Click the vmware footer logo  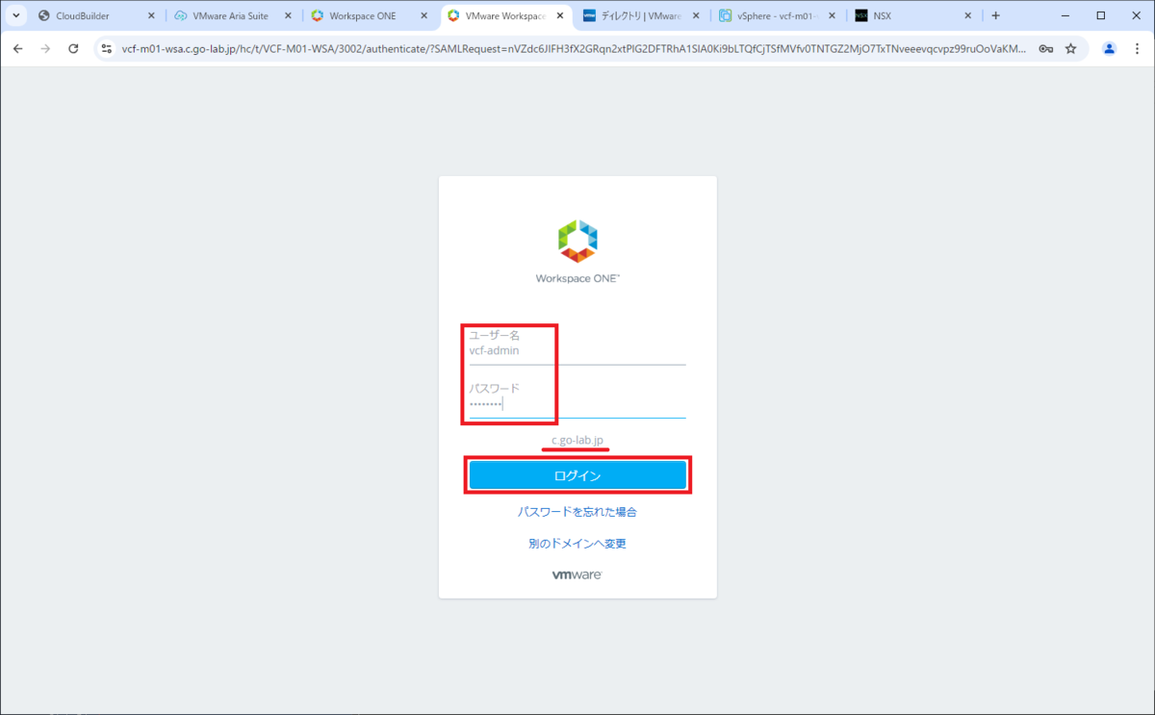point(577,575)
